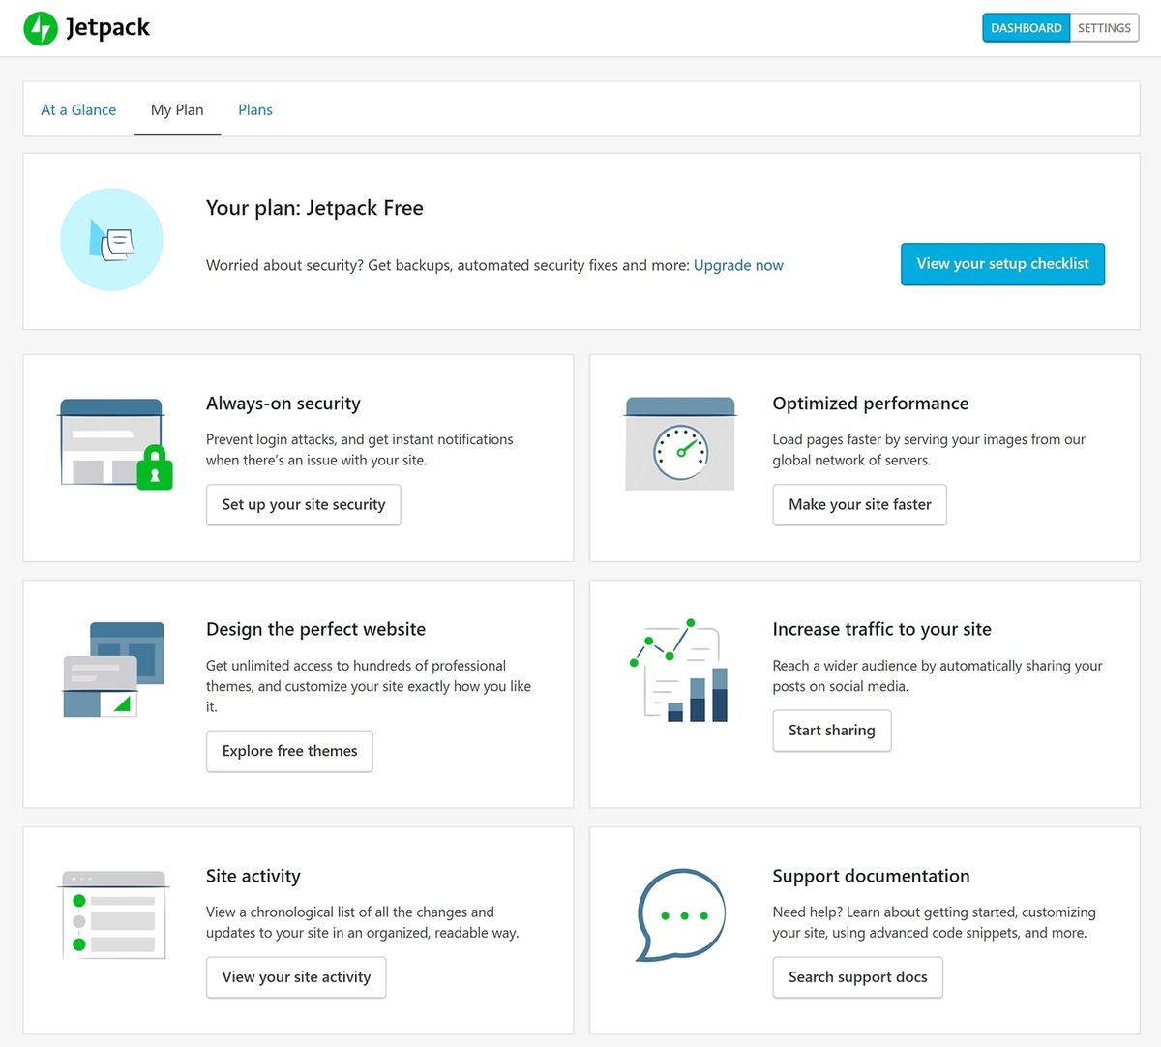Click the Site activity list icon

[x=112, y=913]
